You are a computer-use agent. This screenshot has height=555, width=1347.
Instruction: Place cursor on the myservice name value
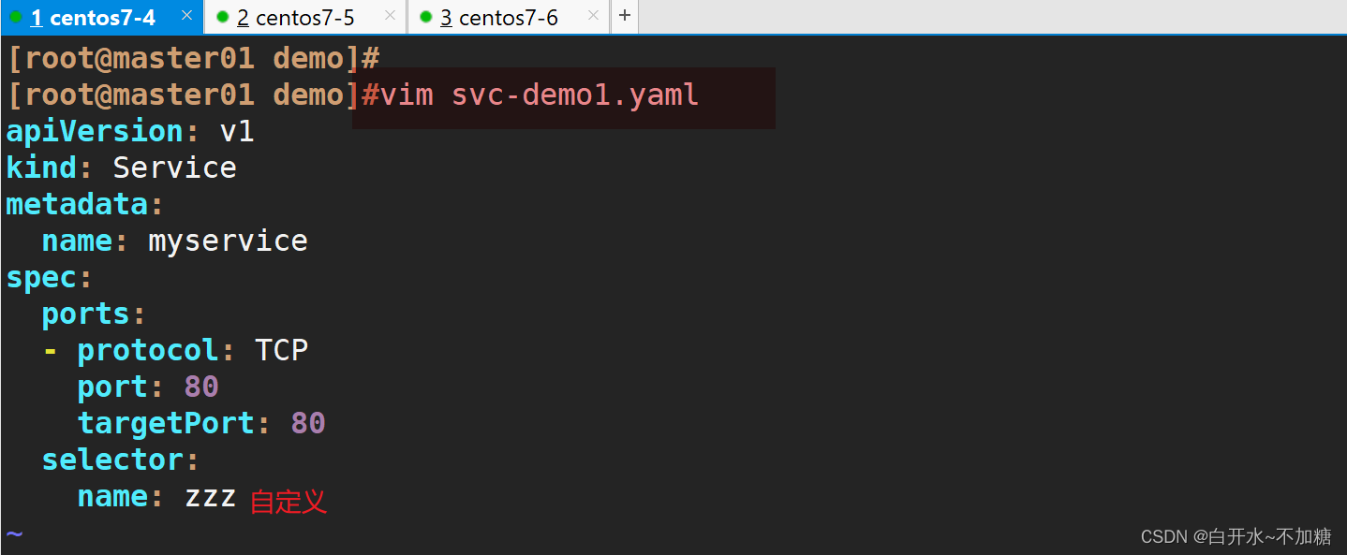click(x=228, y=241)
